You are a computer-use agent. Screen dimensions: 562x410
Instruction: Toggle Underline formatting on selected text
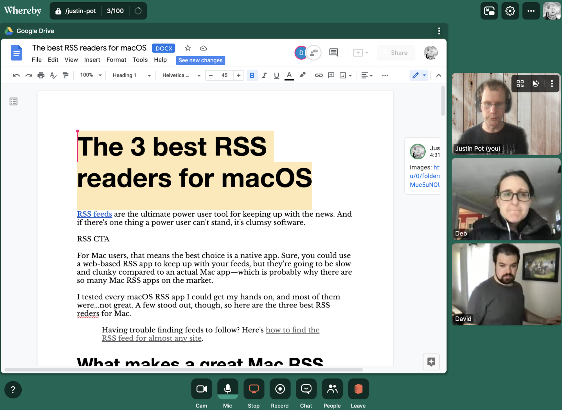[x=277, y=76]
